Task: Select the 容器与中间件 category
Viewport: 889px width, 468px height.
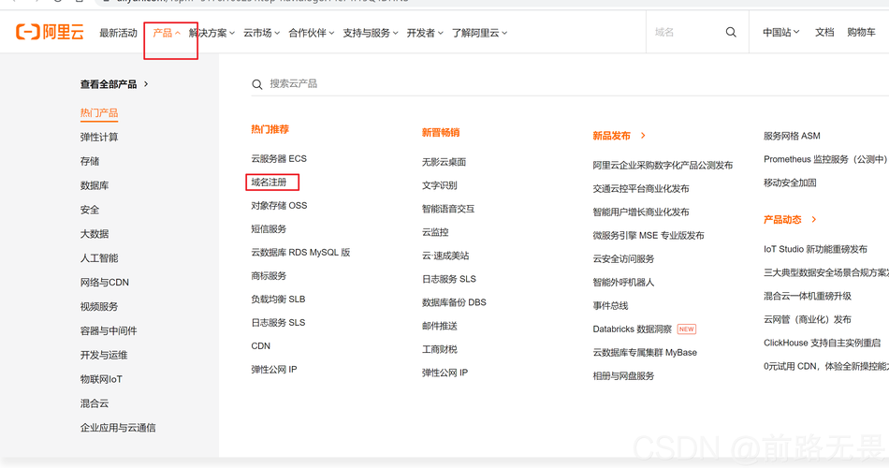Action: coord(109,330)
